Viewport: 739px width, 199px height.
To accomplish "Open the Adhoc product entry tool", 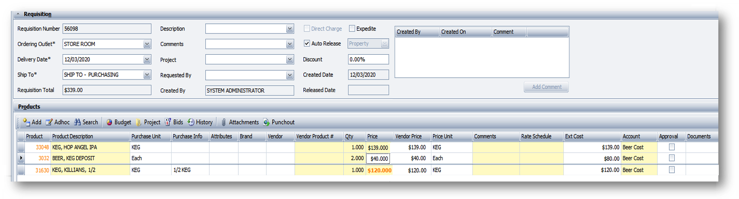I will point(58,122).
